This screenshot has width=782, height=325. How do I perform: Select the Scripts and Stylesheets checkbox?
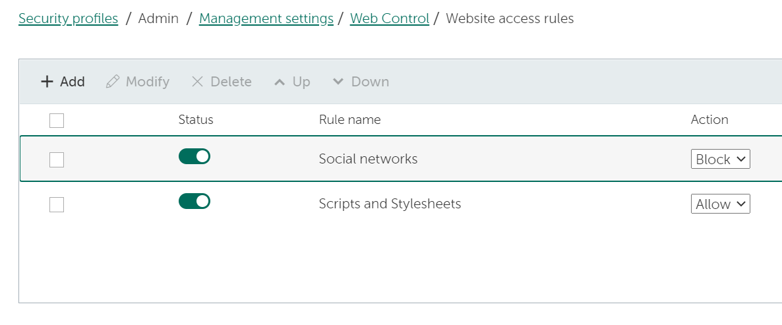tap(57, 204)
